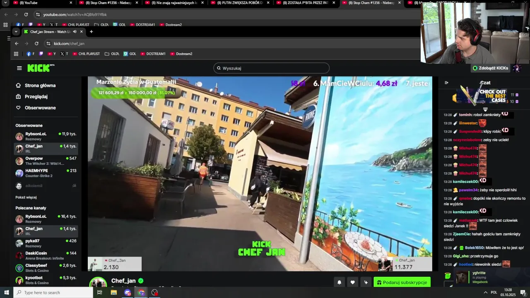Select Chef_jan channel in Obserwowane list
Viewport: 530px width, 298px height.
coord(46,149)
